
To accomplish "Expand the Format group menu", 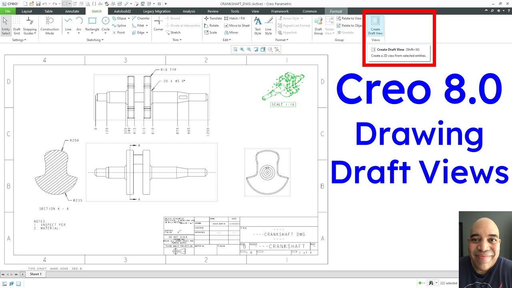I will click(x=282, y=40).
